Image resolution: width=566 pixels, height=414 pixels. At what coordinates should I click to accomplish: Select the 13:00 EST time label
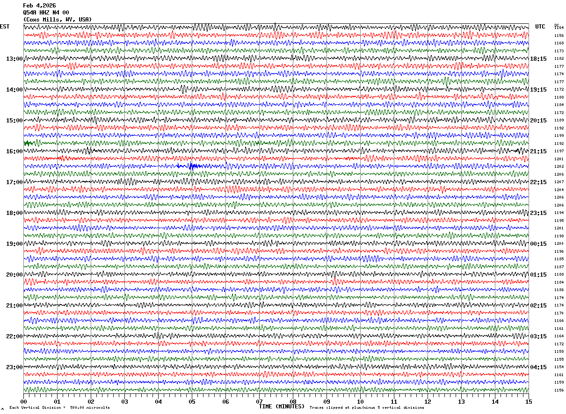pyautogui.click(x=15, y=59)
